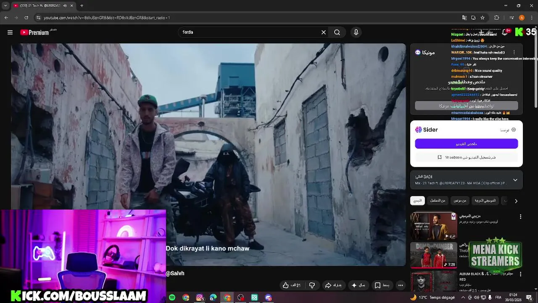Open channel handle @Salvh
Screen dimensions: 538x303
175,274
